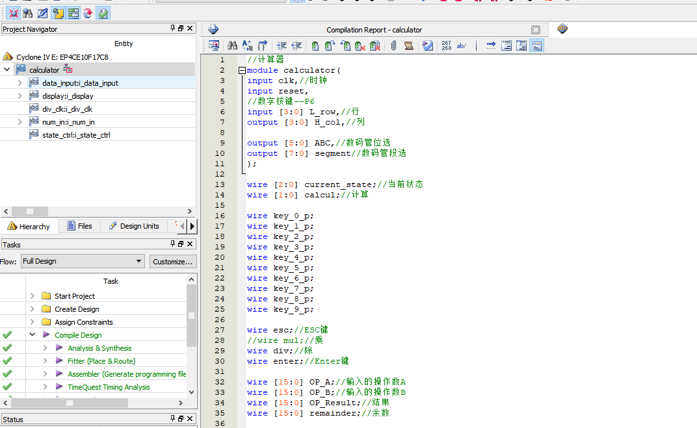
Task: Expand num_in:i_num_in entity
Action: click(x=20, y=121)
